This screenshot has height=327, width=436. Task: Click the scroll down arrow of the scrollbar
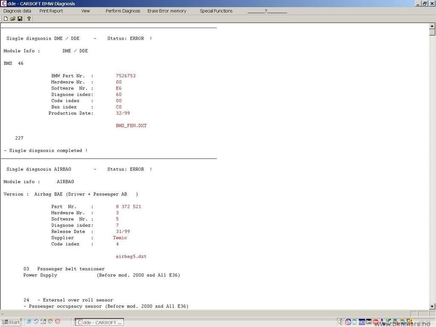(x=432, y=306)
